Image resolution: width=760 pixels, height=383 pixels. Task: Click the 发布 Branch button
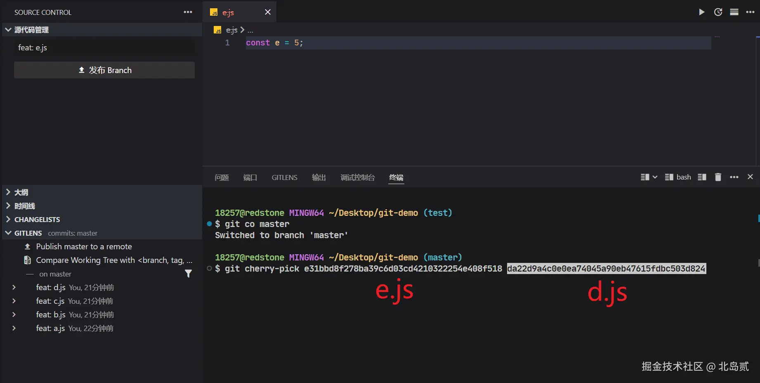(104, 70)
